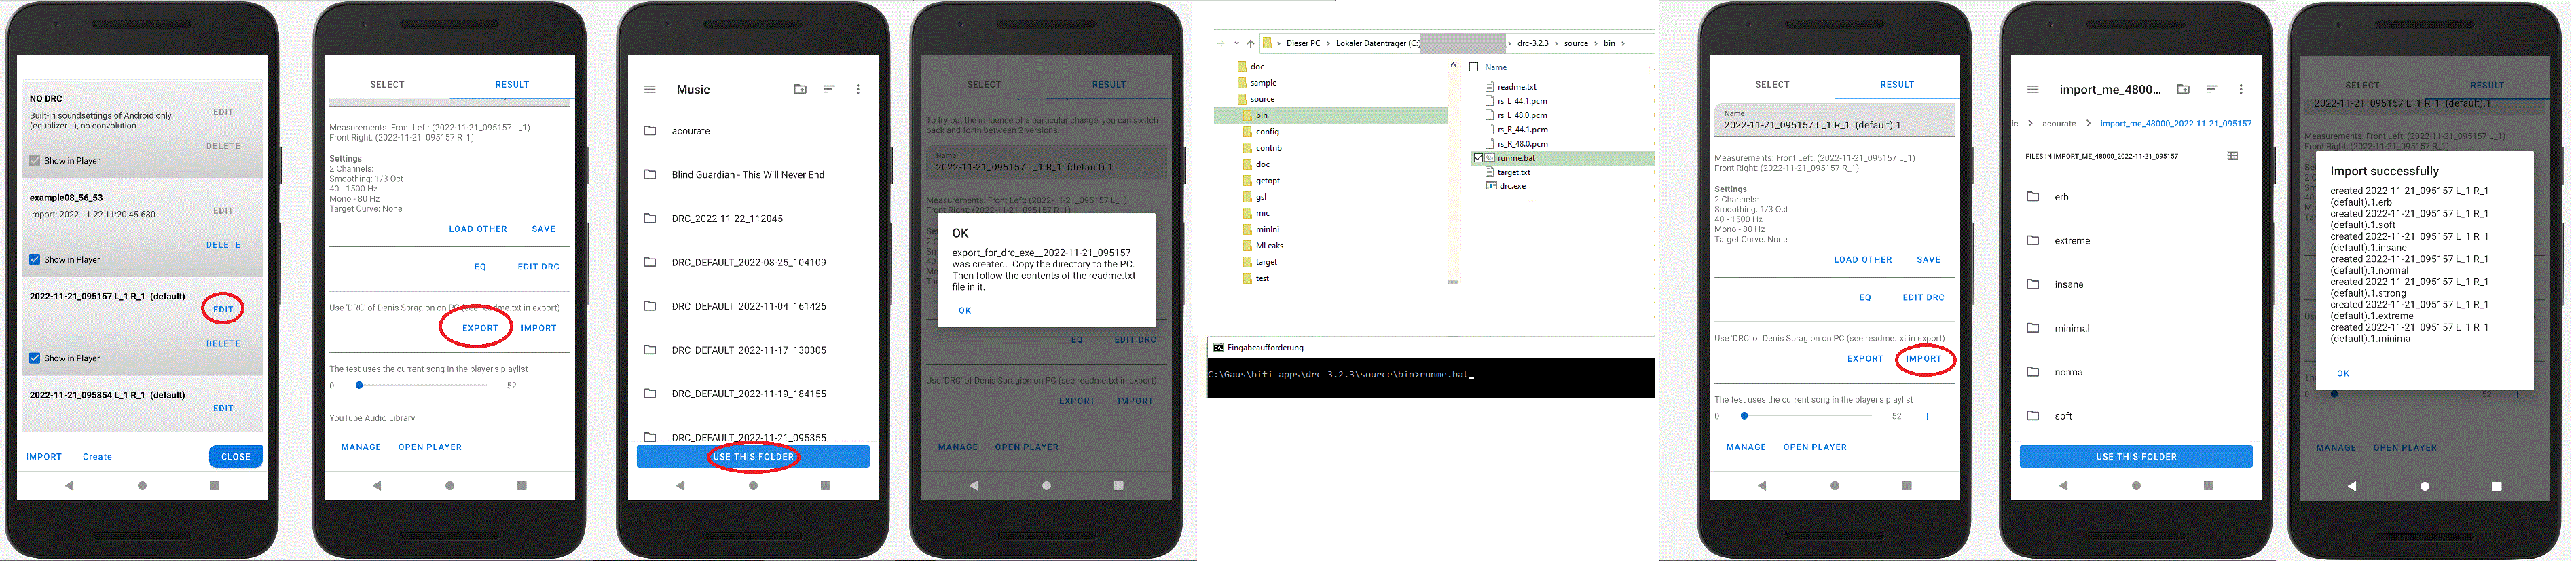The height and width of the screenshot is (577, 2576).
Task: Click 'Blind Guardian - This Will Never End'
Action: pos(748,175)
